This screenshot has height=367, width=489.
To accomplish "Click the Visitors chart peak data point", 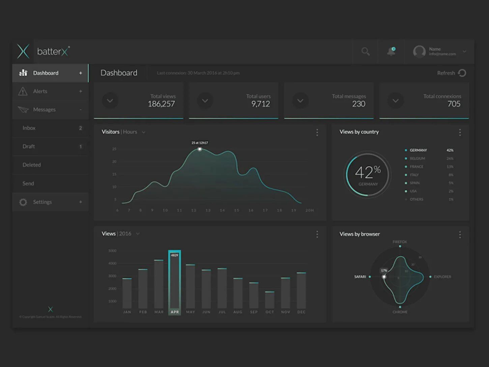I will click(200, 149).
